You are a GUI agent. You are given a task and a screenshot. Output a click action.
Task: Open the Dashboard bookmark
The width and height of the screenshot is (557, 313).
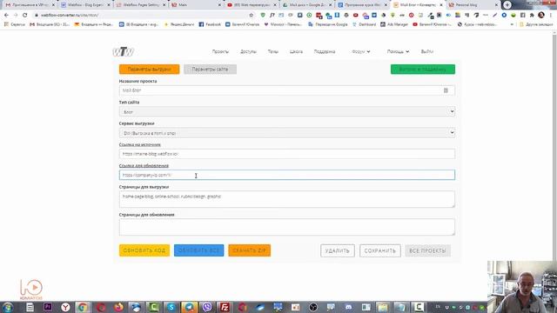click(x=364, y=24)
